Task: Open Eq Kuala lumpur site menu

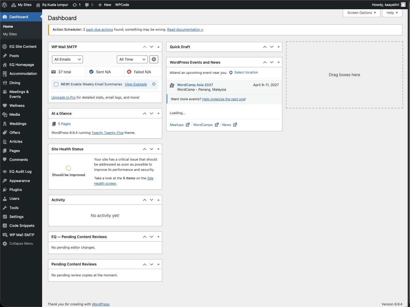Action: [52, 5]
